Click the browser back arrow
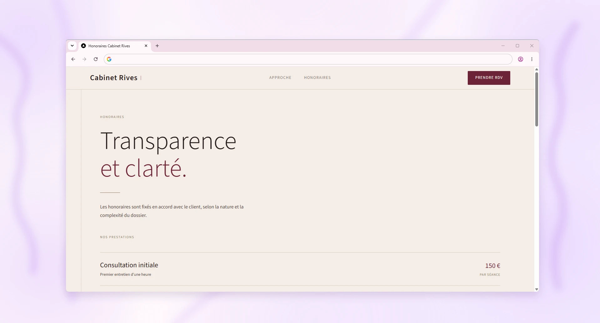600x323 pixels. coord(73,59)
